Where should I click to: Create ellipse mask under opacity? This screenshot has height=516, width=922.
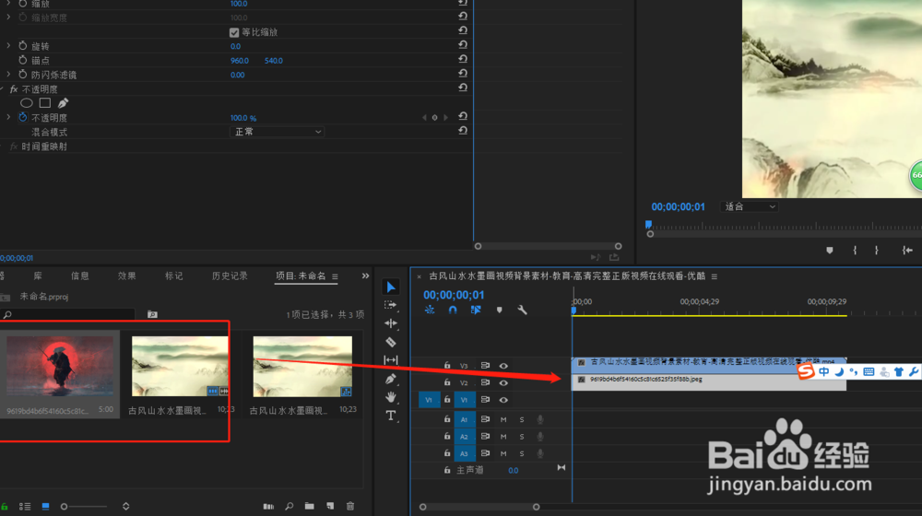click(x=27, y=103)
